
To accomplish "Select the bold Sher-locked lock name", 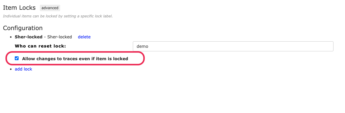I will [29, 37].
